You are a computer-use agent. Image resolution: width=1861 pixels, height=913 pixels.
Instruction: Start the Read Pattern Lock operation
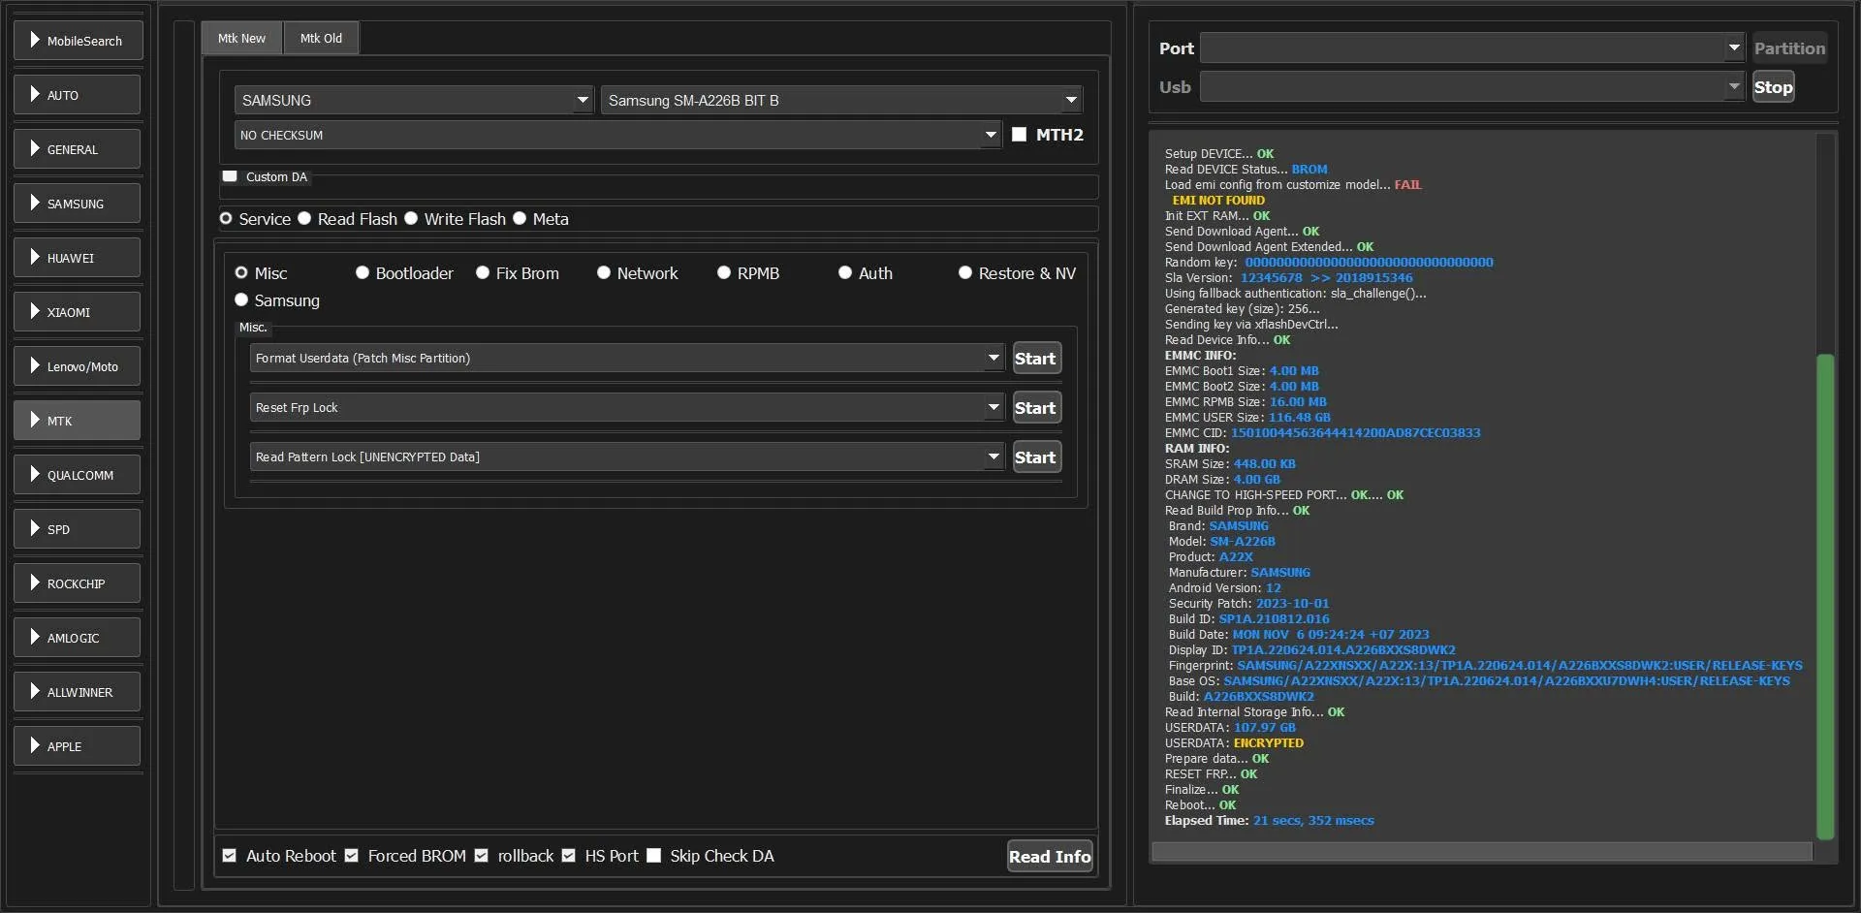tap(1036, 457)
